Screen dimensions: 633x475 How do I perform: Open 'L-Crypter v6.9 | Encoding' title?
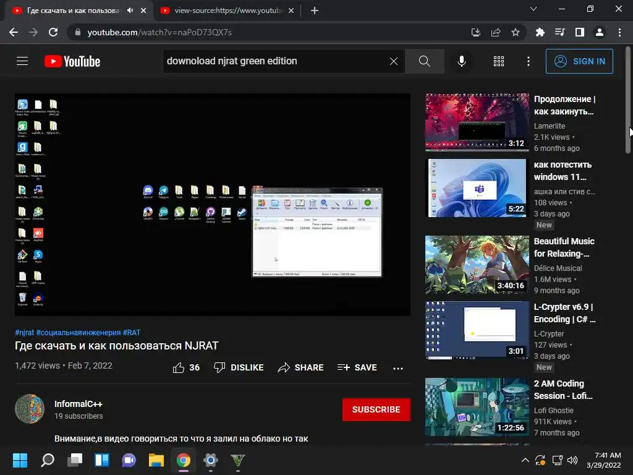(564, 313)
